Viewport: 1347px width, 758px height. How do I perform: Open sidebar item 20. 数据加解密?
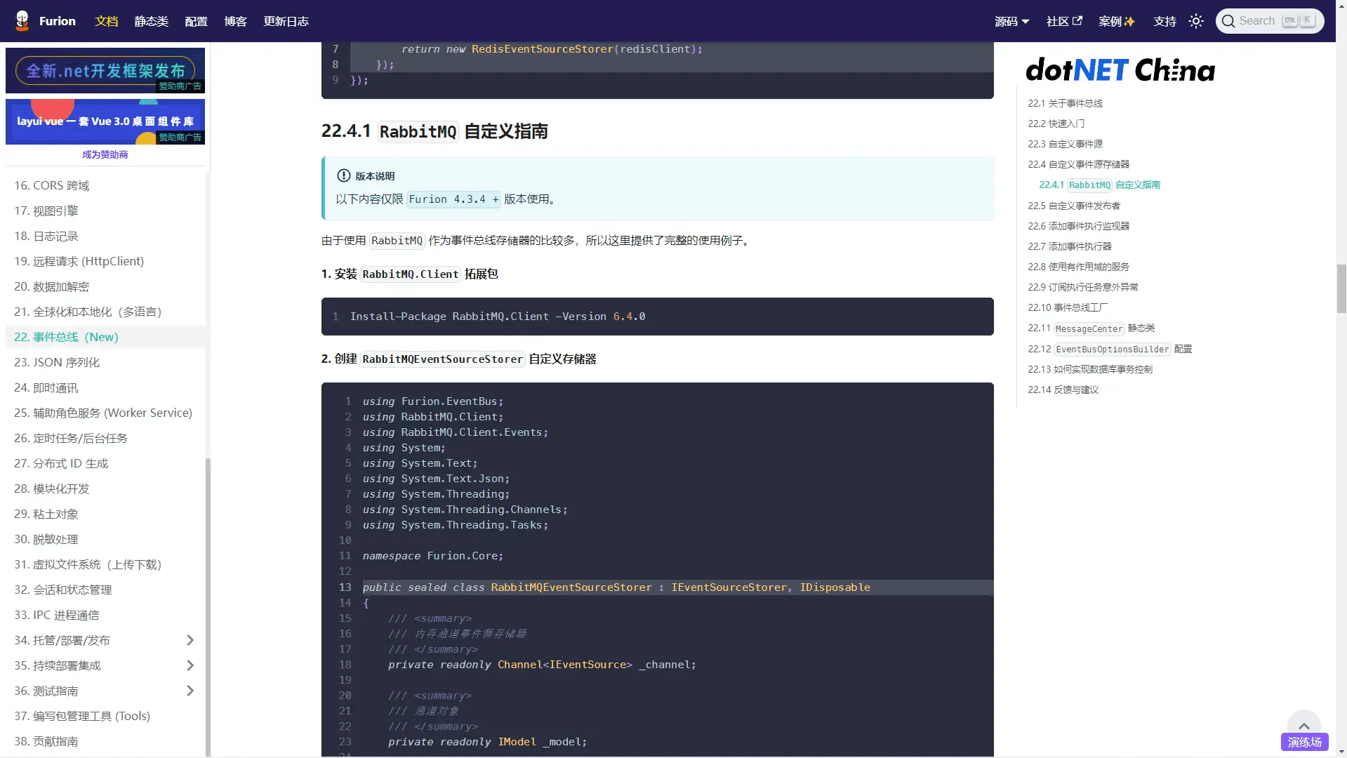(105, 286)
